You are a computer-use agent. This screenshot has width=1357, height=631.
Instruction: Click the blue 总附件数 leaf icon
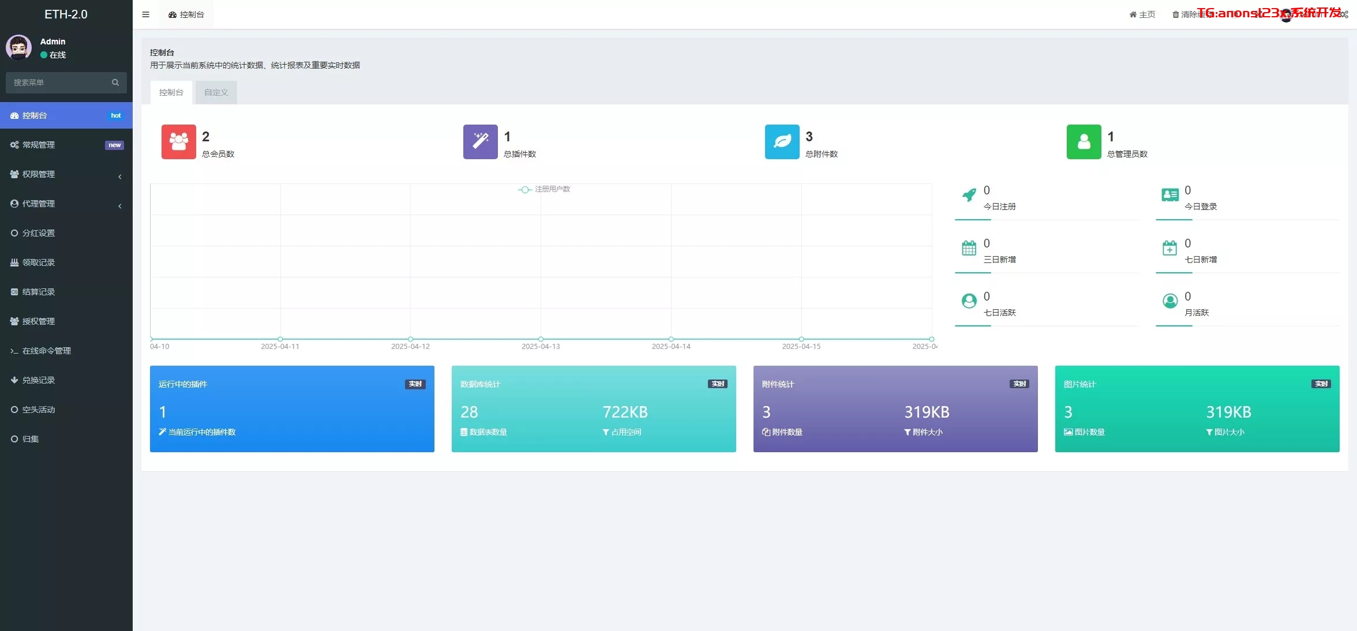[x=782, y=142]
